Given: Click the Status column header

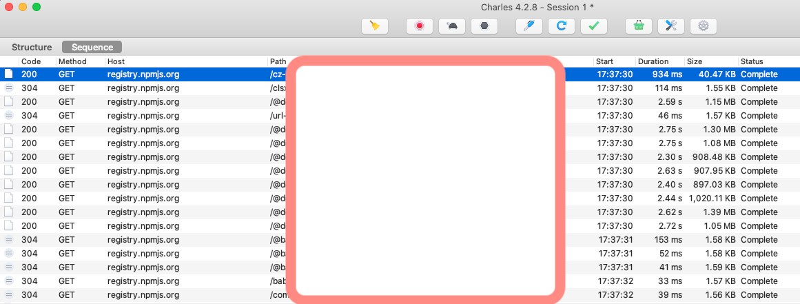Looking at the screenshot, I should [x=752, y=61].
